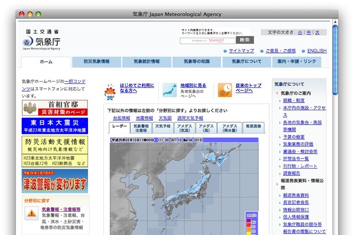The height and width of the screenshot is (235, 354).
Task: Open the 案内・申請・リンク navigation tab
Action: tap(296, 62)
